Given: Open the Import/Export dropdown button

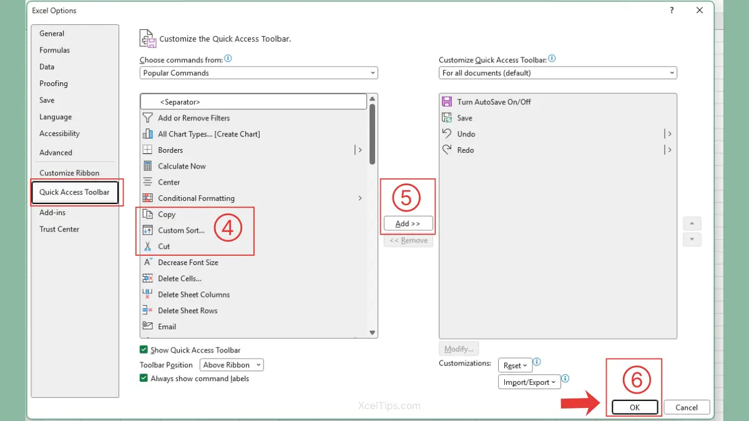Looking at the screenshot, I should pos(529,382).
